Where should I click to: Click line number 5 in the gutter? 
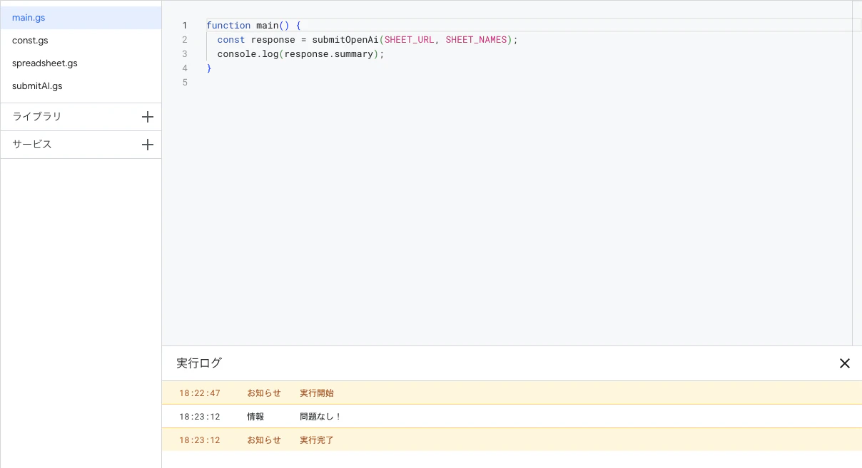[x=184, y=83]
